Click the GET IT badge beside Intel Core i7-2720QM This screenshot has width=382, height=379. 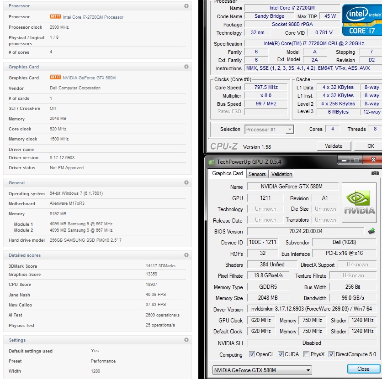point(55,16)
